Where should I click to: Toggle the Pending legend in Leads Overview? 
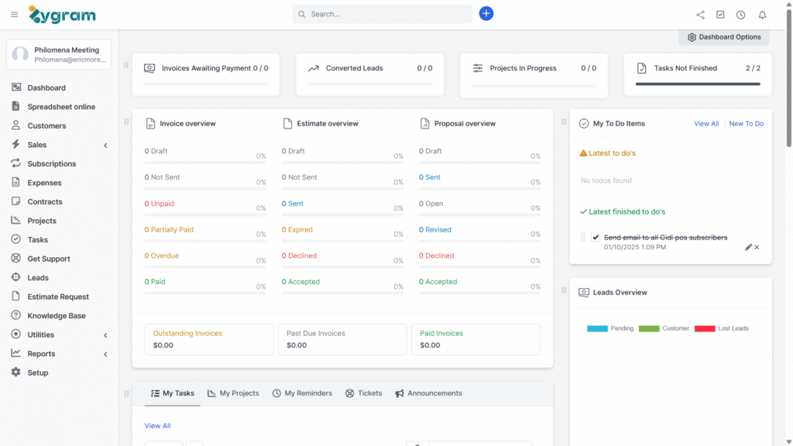[x=610, y=328]
